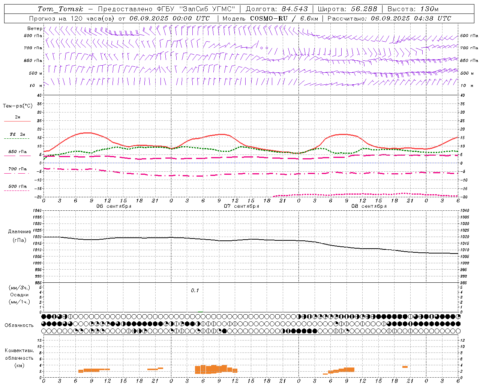Select the Долгота: 84.543 header value
The height and width of the screenshot is (384, 480).
pos(277,9)
